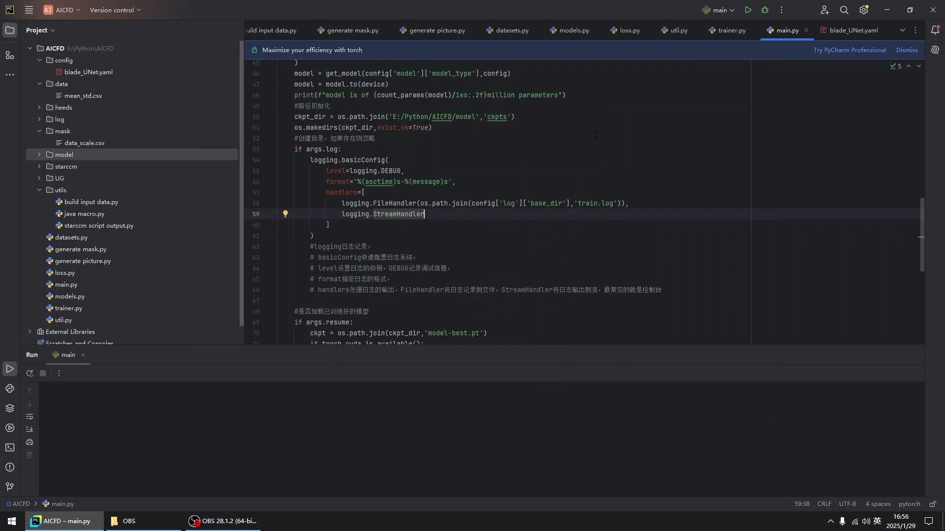Run the main configuration

point(748,10)
